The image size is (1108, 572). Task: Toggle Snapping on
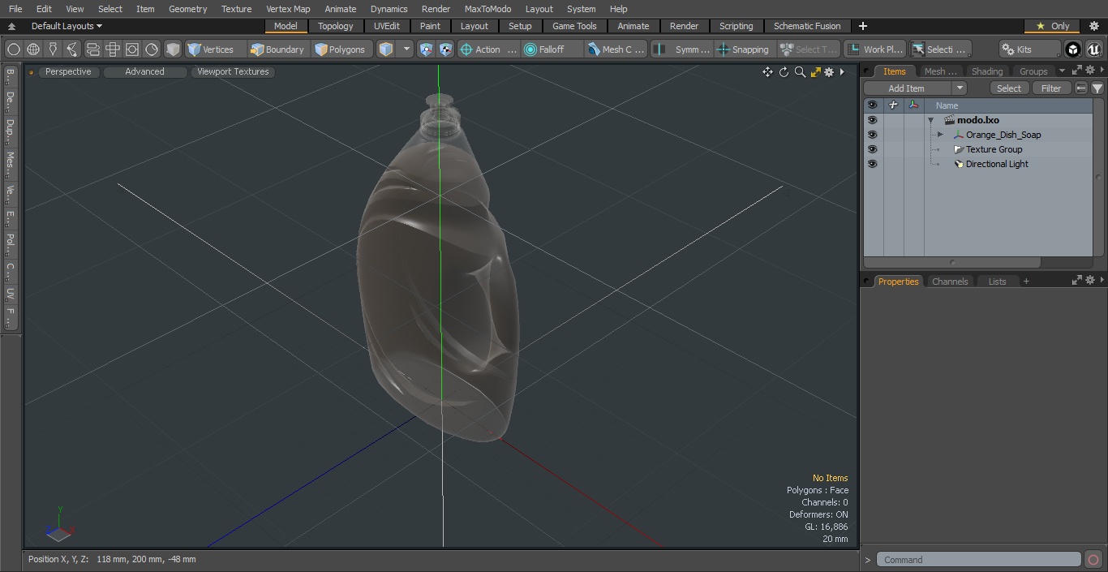pos(743,49)
